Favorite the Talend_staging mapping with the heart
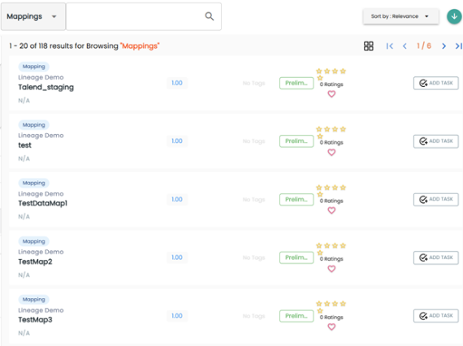 point(331,94)
